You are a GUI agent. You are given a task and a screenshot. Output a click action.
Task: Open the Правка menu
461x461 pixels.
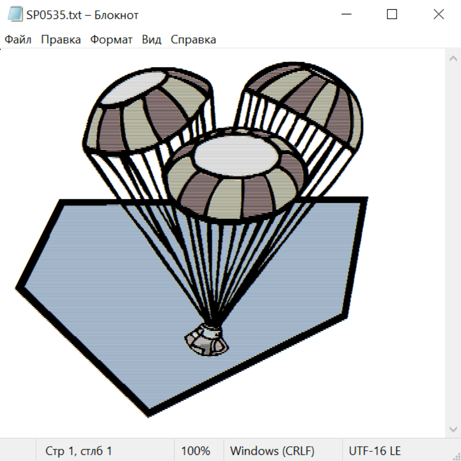click(60, 40)
